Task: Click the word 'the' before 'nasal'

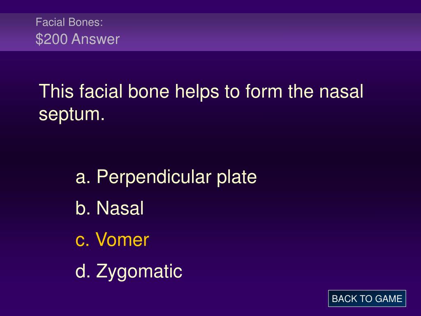Action: [x=301, y=91]
